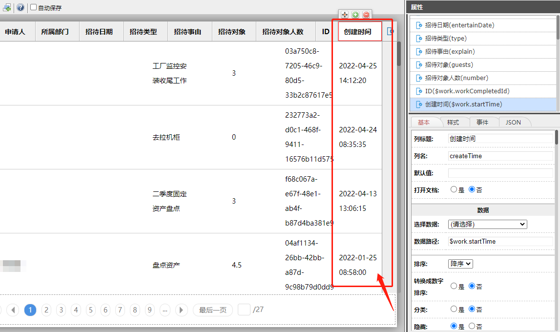This screenshot has width=560, height=332.
Task: Go to previous page with left arrow
Action: (13, 310)
